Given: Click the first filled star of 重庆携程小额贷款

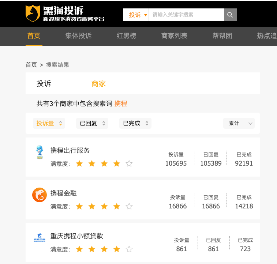Looking at the screenshot, I should [x=79, y=249].
